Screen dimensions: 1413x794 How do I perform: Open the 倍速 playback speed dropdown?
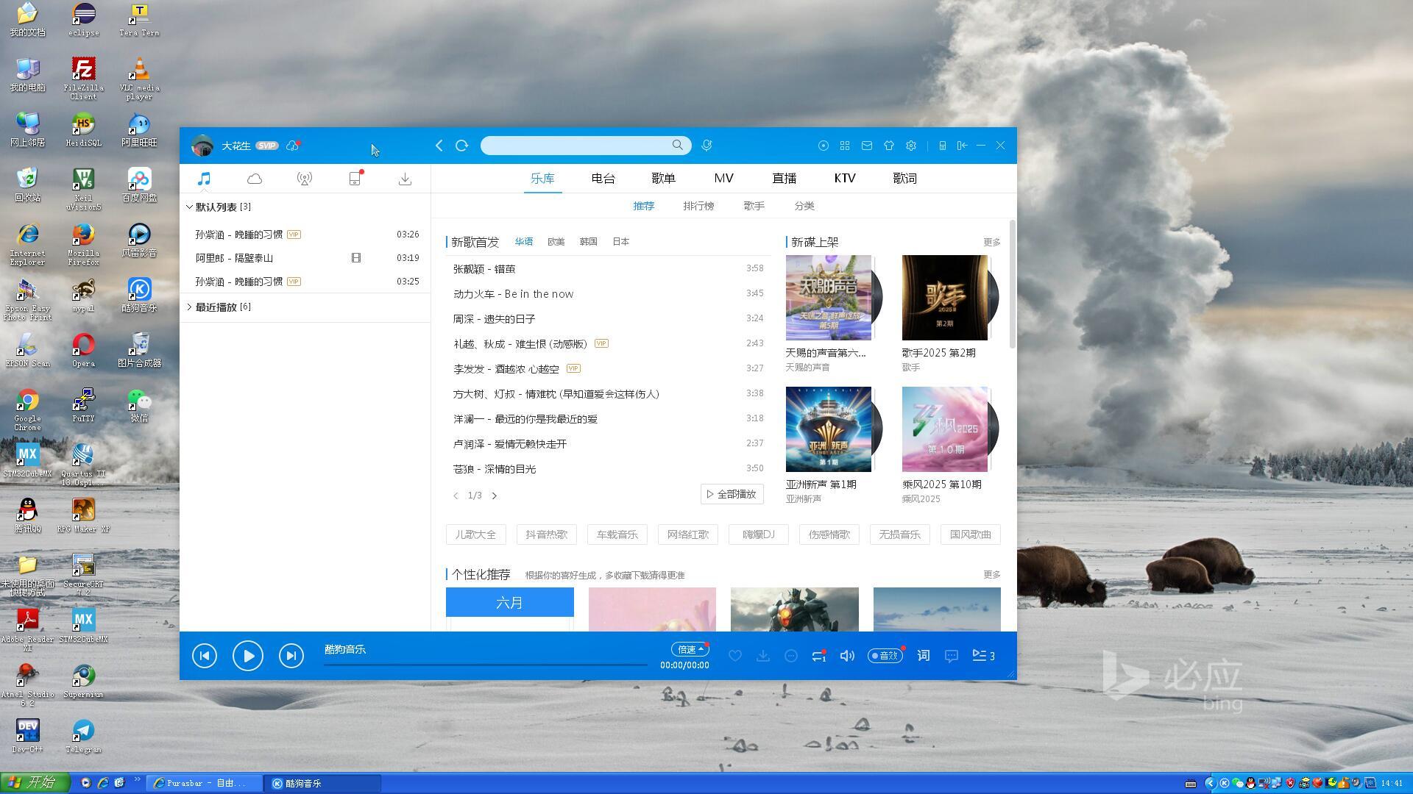click(690, 649)
